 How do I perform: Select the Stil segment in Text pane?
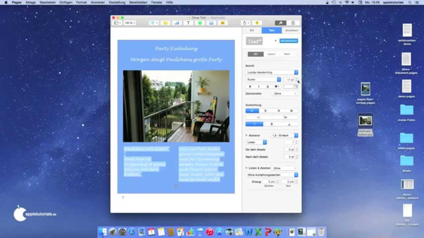(x=256, y=54)
